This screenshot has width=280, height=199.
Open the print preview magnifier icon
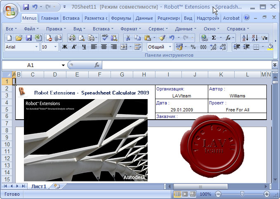tap(82, 38)
